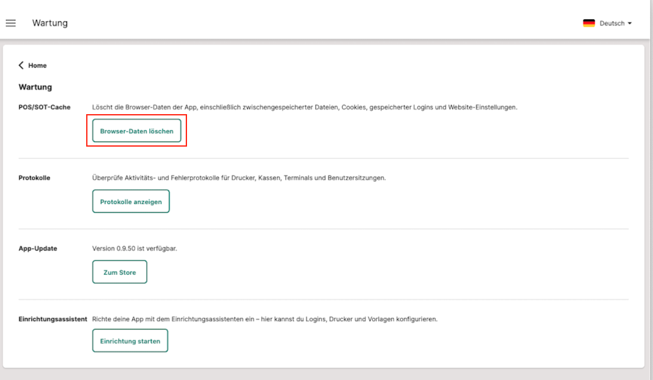653x380 pixels.
Task: Expand the Deutsch language dropdown
Action: (612, 23)
